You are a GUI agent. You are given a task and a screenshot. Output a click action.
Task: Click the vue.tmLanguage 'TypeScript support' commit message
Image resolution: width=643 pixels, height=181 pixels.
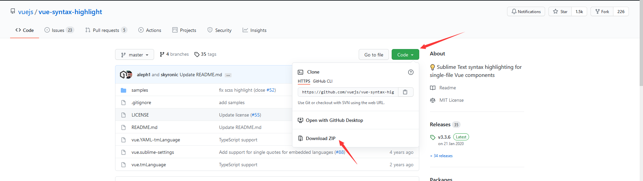tap(238, 165)
